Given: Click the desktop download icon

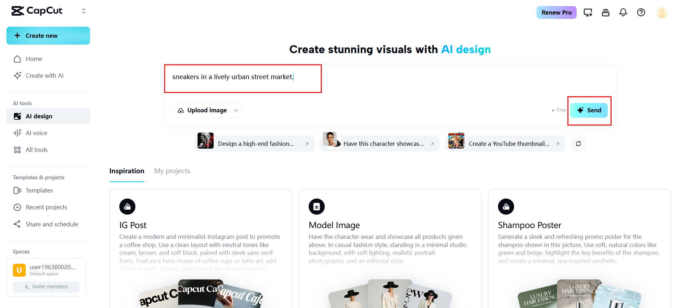Looking at the screenshot, I should tap(588, 12).
